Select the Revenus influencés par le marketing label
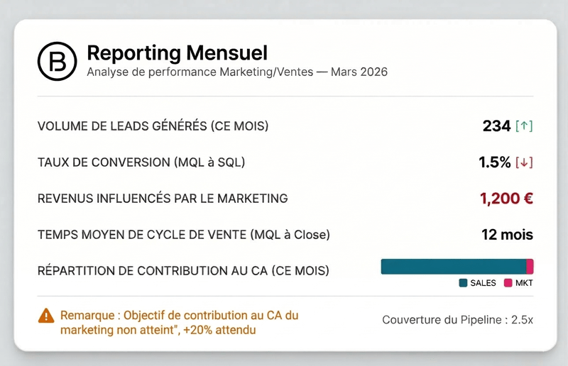568x366 pixels. click(x=163, y=199)
